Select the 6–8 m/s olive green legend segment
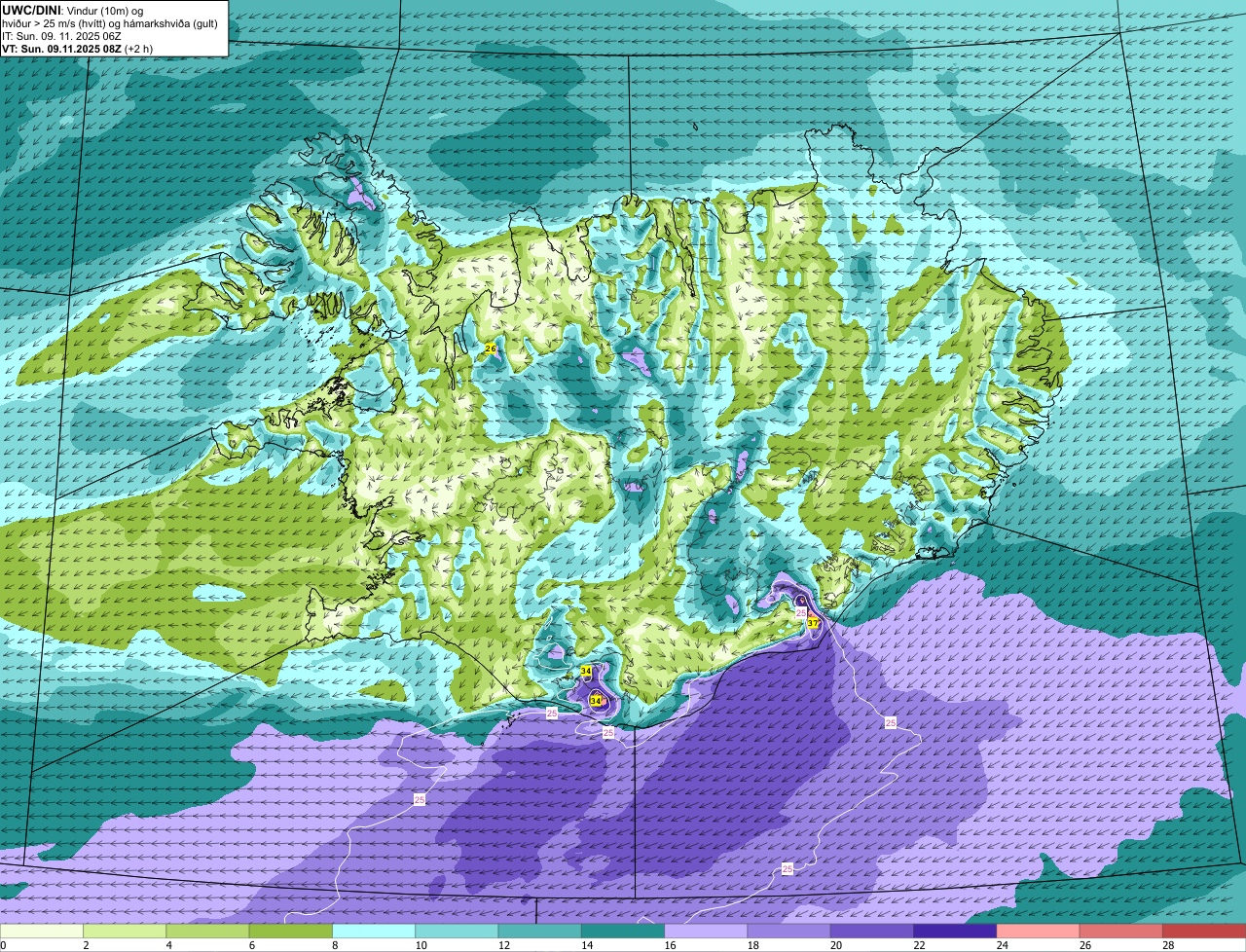The width and height of the screenshot is (1246, 952). click(291, 931)
